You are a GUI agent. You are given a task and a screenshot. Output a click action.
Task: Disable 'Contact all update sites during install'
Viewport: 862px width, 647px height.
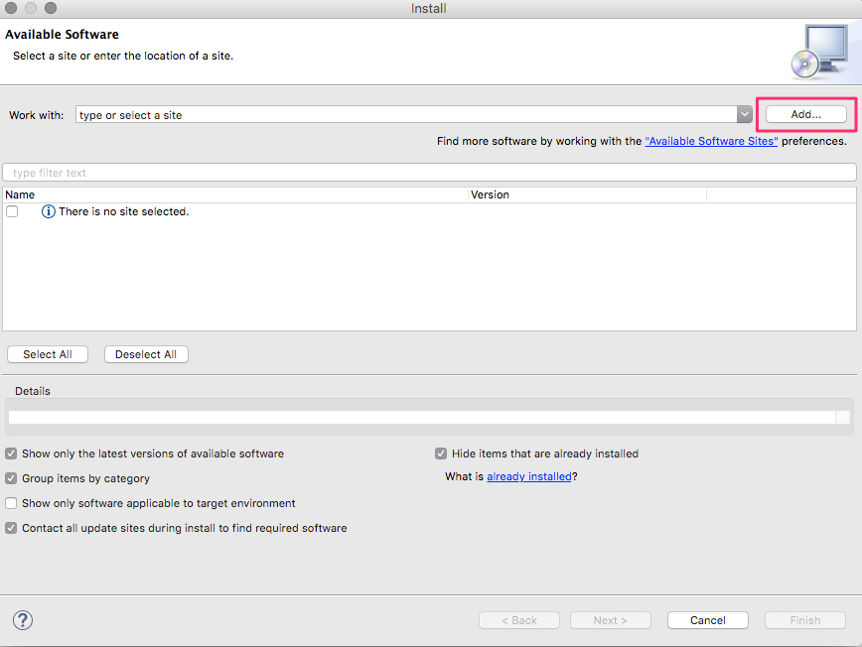10,527
